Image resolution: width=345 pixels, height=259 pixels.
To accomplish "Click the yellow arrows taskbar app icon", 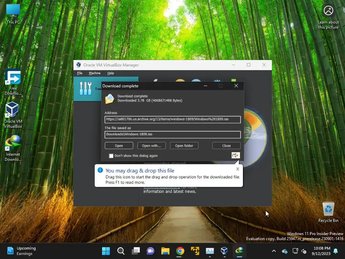I will 195,251.
